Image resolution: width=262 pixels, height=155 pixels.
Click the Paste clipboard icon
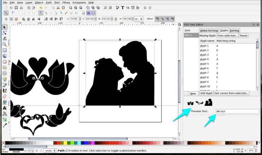click(x=63, y=8)
